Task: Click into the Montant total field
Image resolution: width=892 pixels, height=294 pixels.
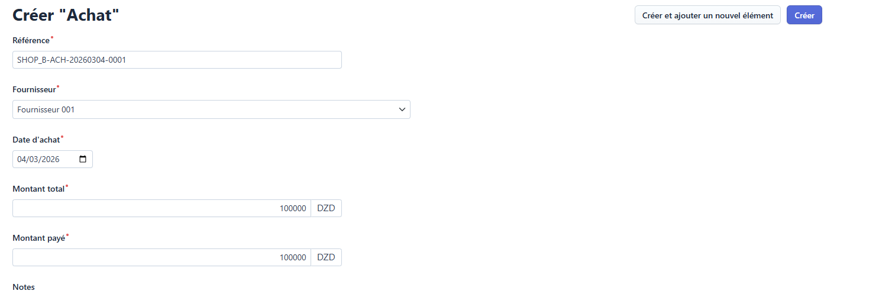Action: point(161,208)
